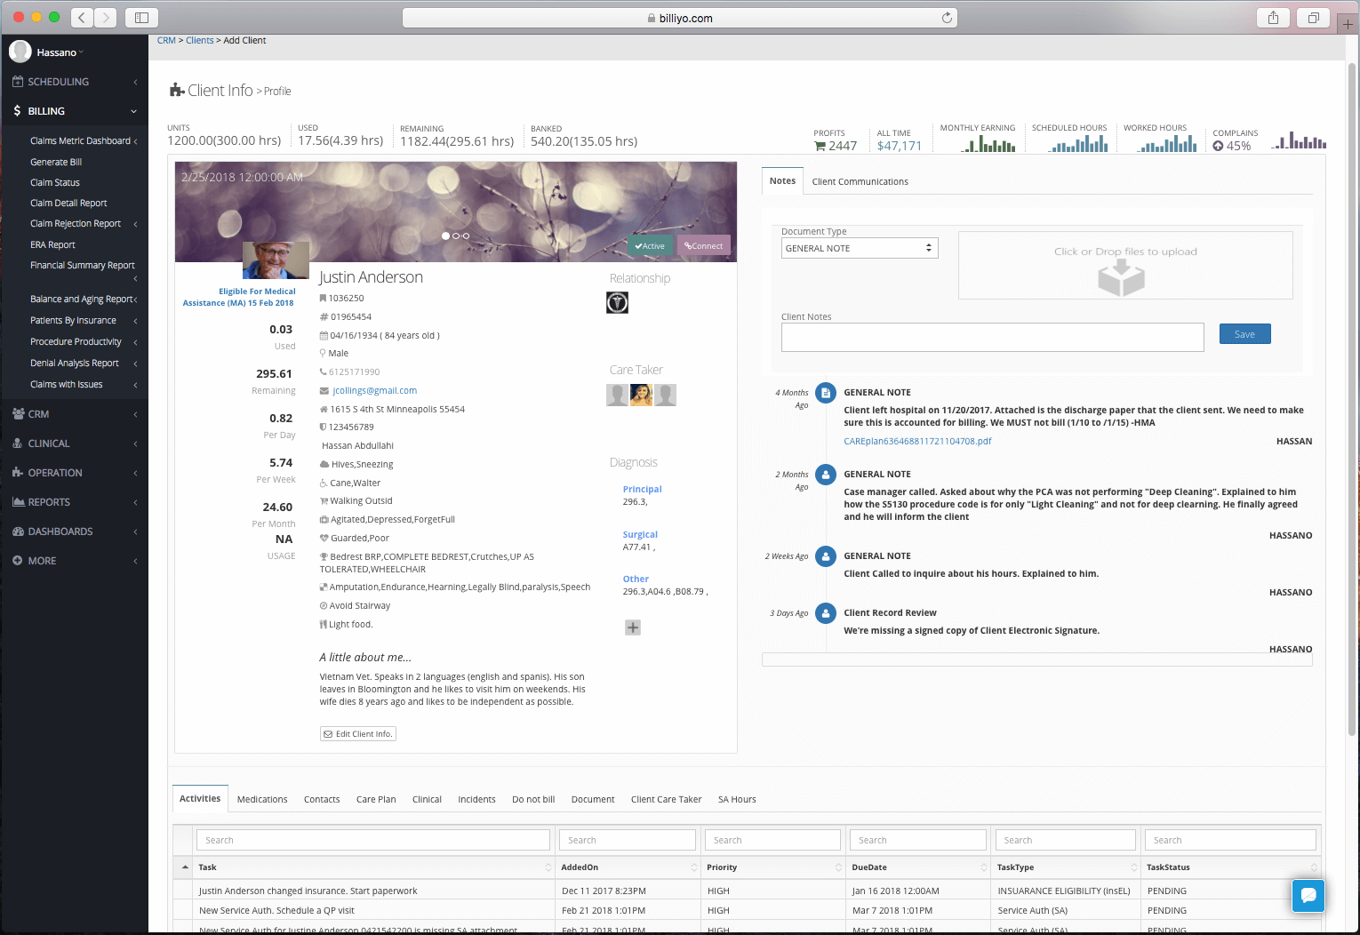Show all Safari tabs icon

(1313, 18)
